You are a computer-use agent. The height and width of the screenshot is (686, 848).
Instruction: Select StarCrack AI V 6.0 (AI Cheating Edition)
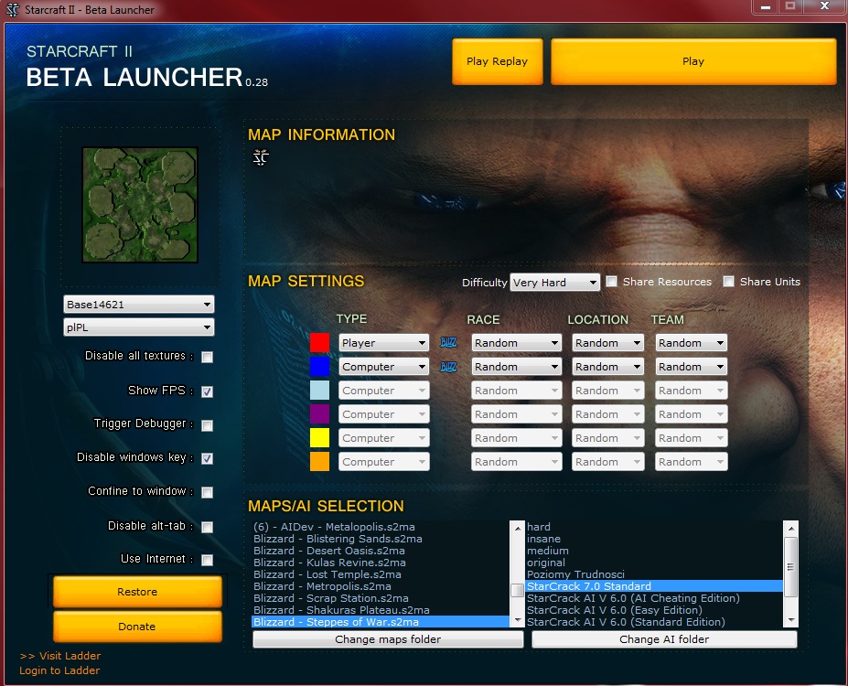tap(654, 598)
